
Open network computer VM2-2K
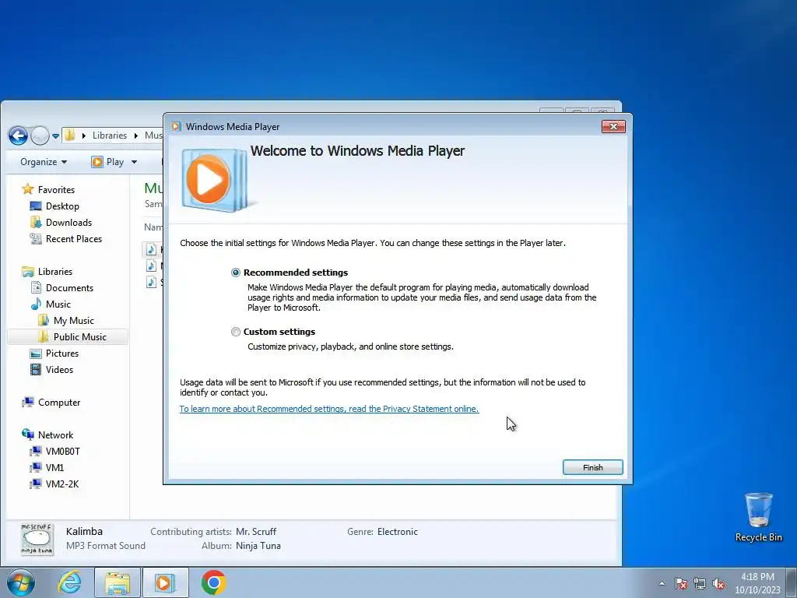click(62, 484)
